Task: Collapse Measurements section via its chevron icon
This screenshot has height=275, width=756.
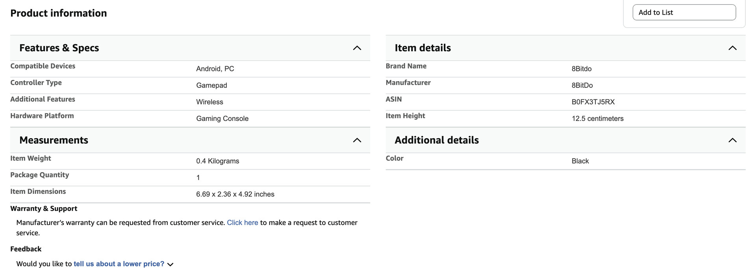Action: click(x=357, y=140)
